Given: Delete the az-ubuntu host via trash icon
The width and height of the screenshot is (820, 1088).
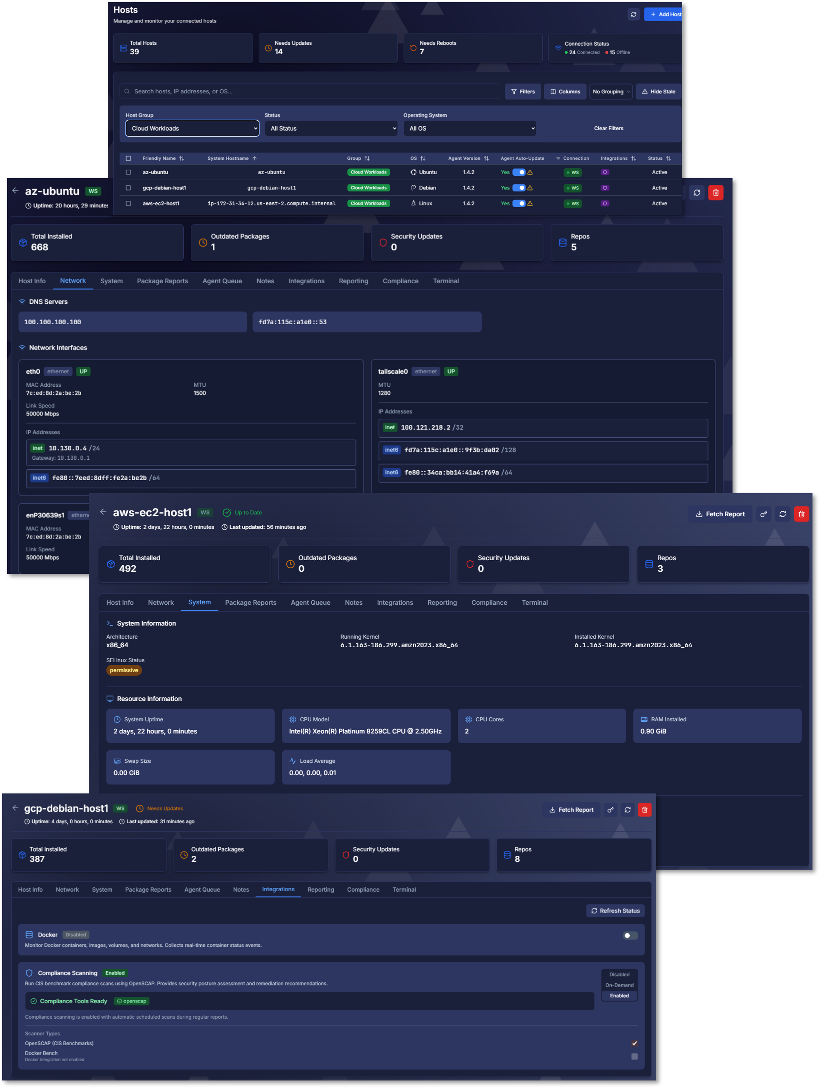Looking at the screenshot, I should pyautogui.click(x=716, y=193).
